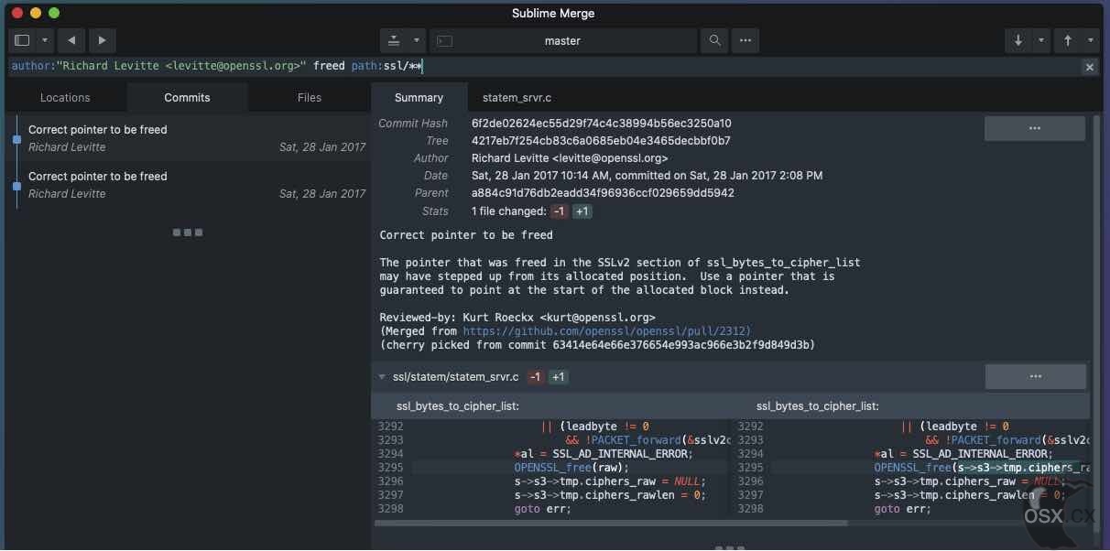Screen dimensions: 1110x551
Task: Click into the commit search query field
Action: [544, 66]
